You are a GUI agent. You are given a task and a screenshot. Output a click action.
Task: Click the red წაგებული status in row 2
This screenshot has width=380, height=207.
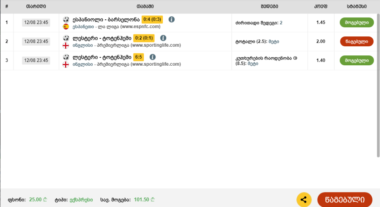(357, 42)
